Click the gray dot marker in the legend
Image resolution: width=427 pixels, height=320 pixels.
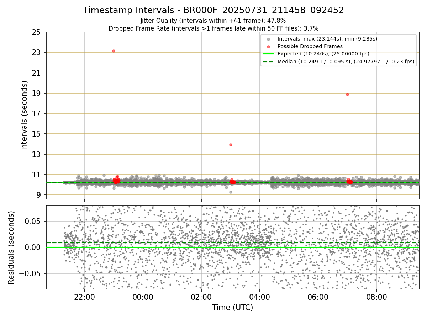pos(268,39)
